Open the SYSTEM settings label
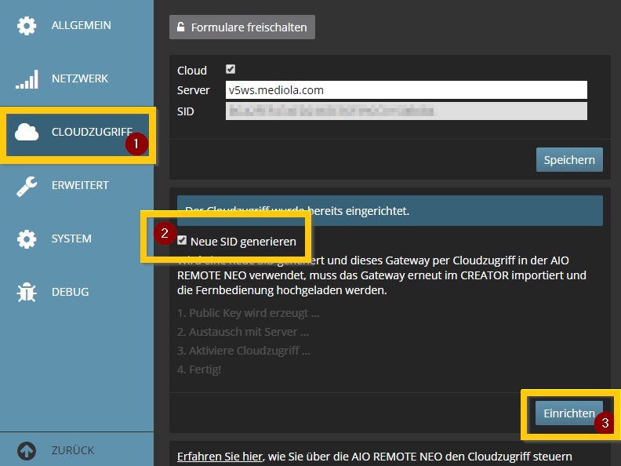Viewport: 621px width, 466px height. (71, 239)
